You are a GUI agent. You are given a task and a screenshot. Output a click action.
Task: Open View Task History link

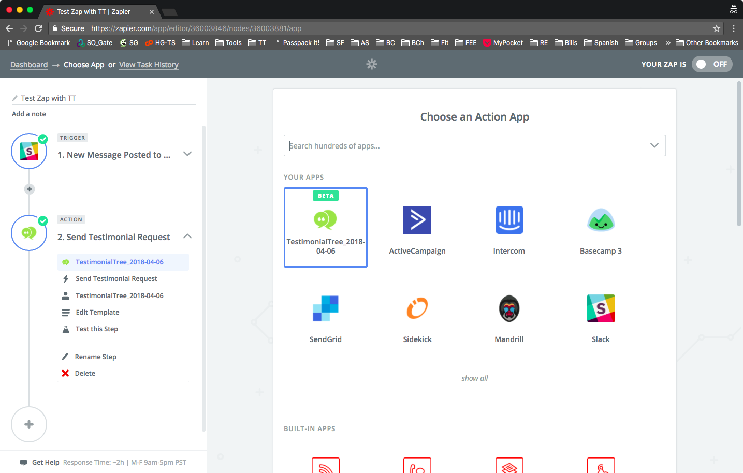[149, 65]
